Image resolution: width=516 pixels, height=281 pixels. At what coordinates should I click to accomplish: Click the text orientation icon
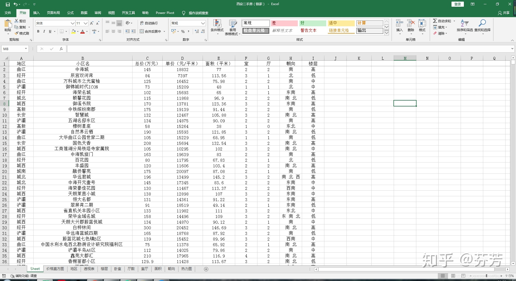pos(128,23)
